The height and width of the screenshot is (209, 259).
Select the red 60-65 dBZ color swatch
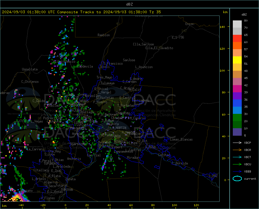(237, 39)
